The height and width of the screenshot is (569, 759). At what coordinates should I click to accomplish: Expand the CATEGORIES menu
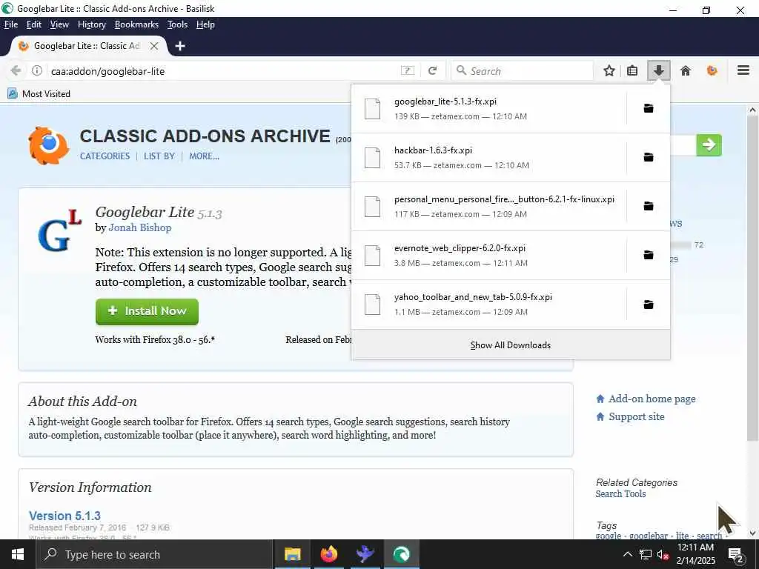coord(105,156)
